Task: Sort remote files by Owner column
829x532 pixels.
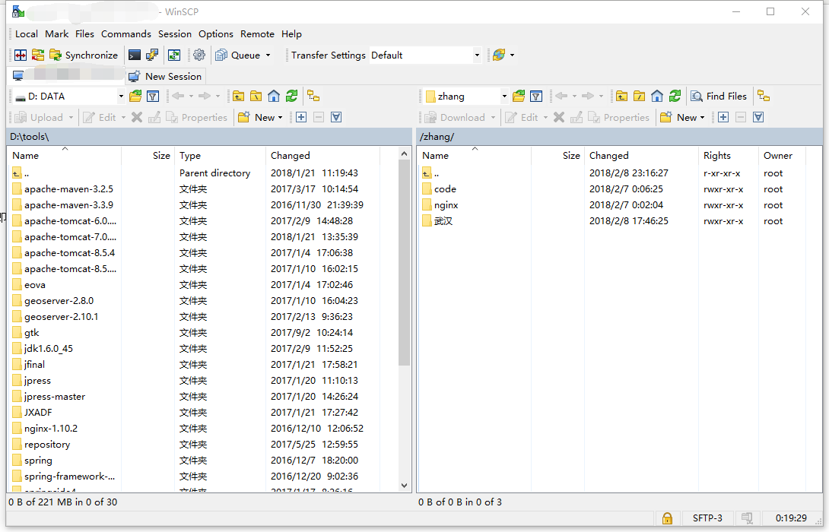Action: (x=782, y=155)
